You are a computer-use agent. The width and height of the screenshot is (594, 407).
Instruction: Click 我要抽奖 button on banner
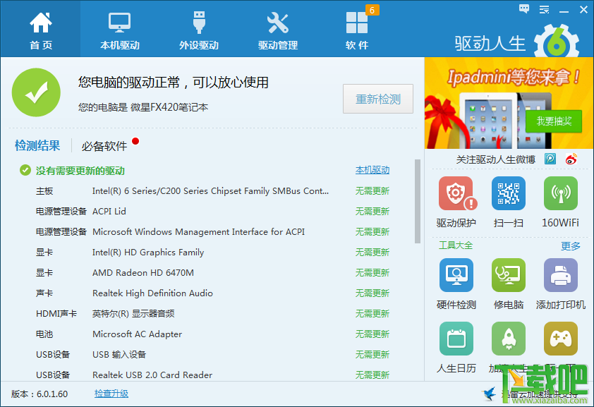click(554, 121)
